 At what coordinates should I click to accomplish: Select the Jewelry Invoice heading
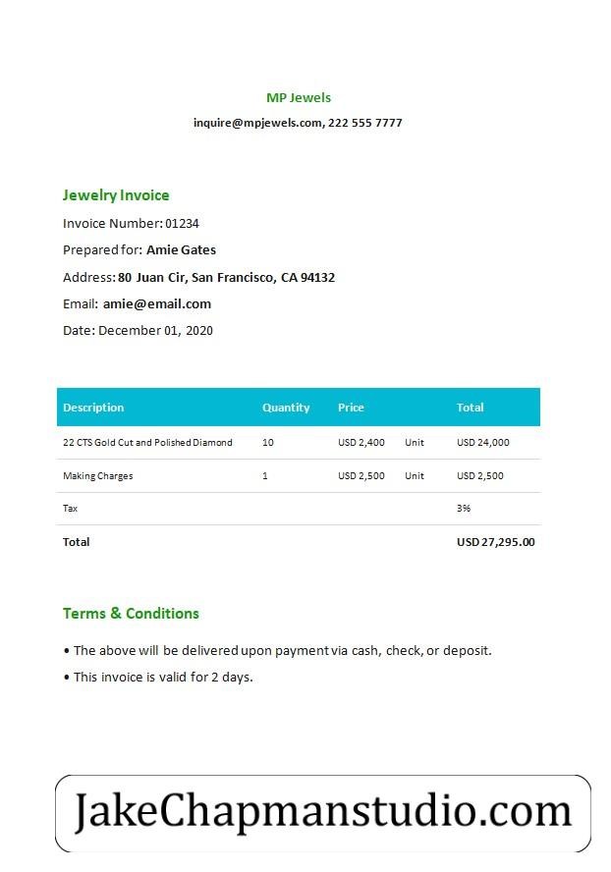point(116,195)
